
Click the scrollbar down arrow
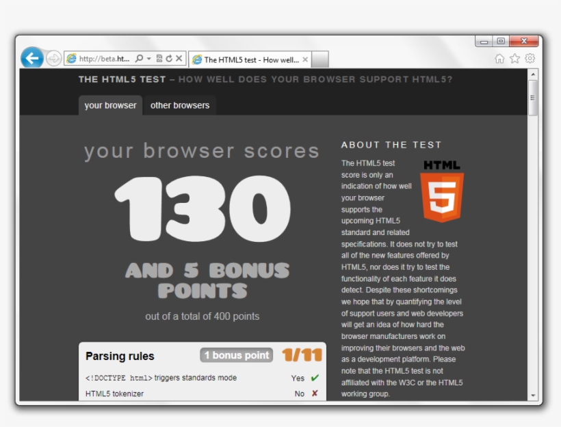pos(533,395)
